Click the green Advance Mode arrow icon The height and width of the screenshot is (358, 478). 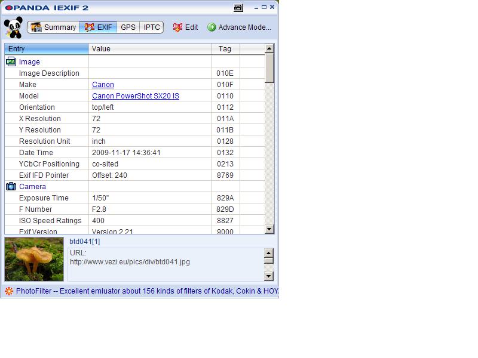(212, 27)
